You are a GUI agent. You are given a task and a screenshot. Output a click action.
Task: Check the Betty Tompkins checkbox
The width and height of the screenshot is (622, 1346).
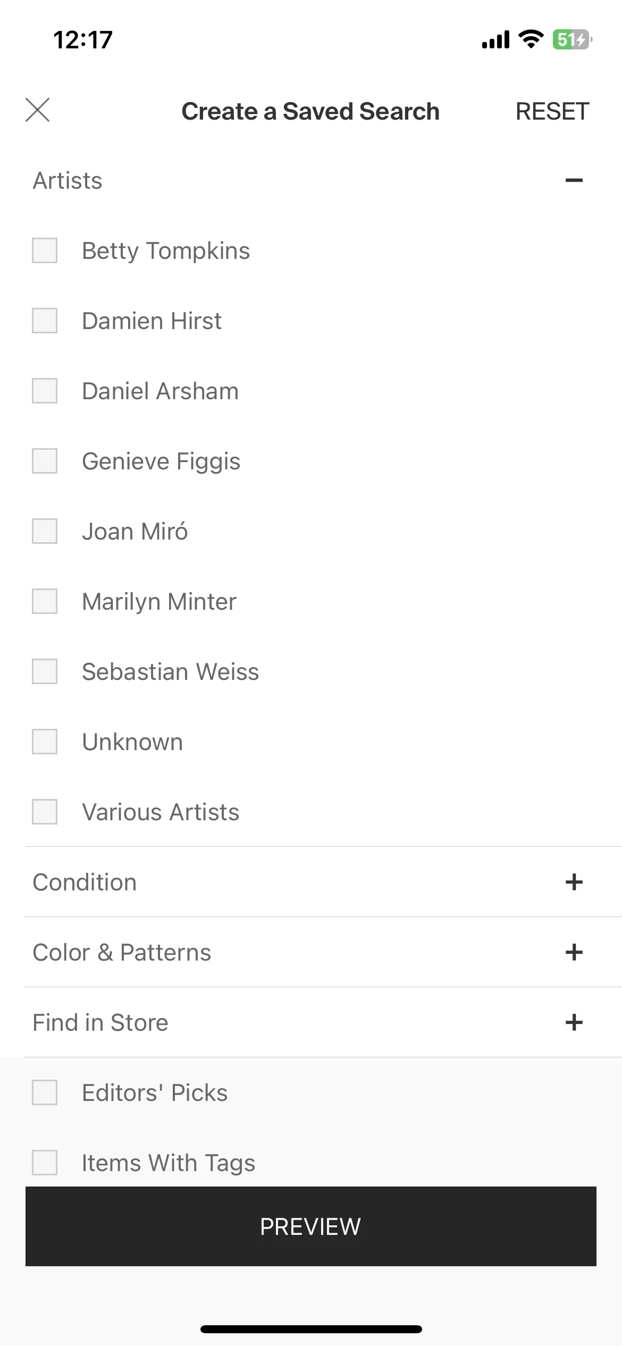(x=45, y=250)
